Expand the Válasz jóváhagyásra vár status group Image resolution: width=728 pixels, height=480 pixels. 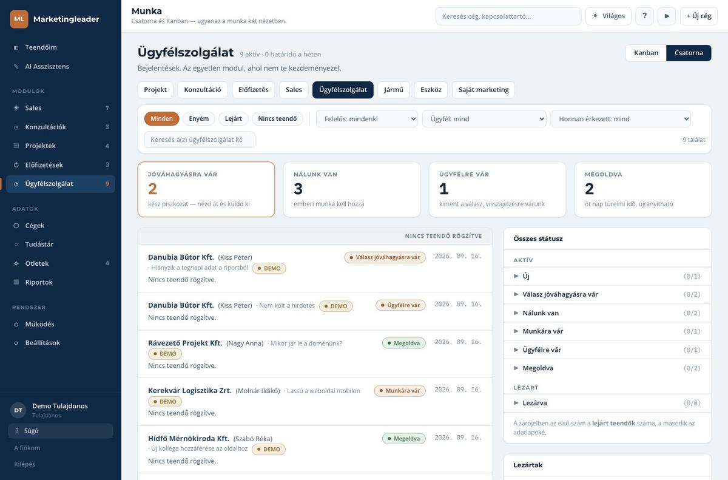tap(607, 294)
